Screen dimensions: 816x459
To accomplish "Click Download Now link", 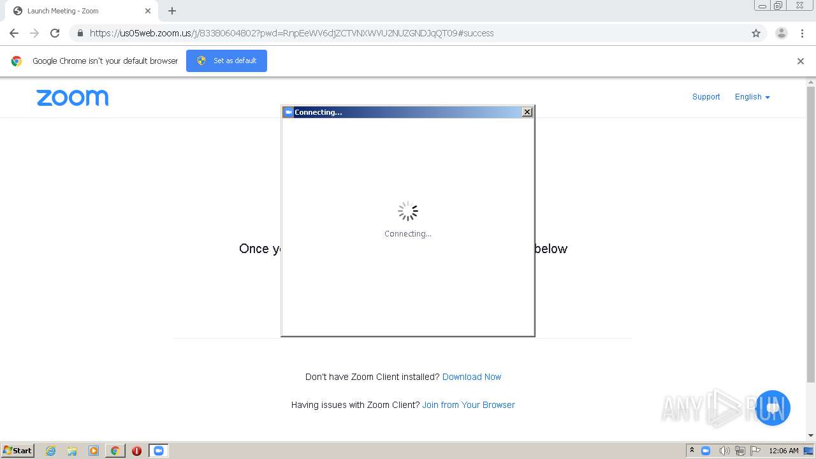I will 472,377.
